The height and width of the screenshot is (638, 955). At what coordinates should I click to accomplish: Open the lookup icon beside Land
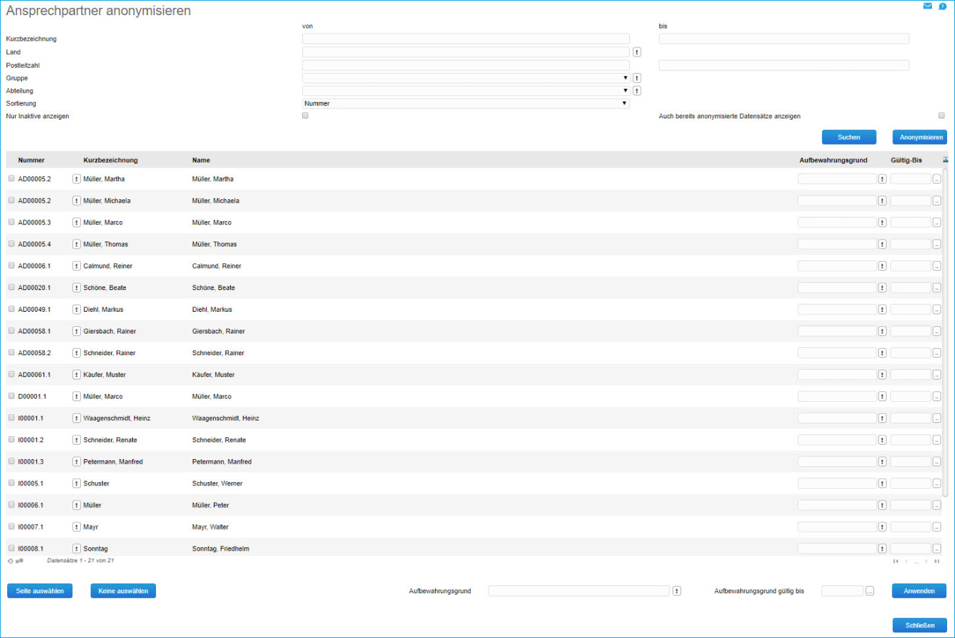click(637, 52)
